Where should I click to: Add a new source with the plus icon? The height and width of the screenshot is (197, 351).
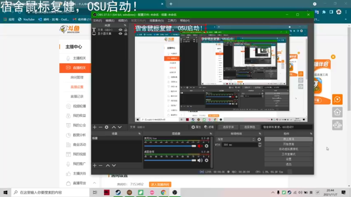click(94, 127)
